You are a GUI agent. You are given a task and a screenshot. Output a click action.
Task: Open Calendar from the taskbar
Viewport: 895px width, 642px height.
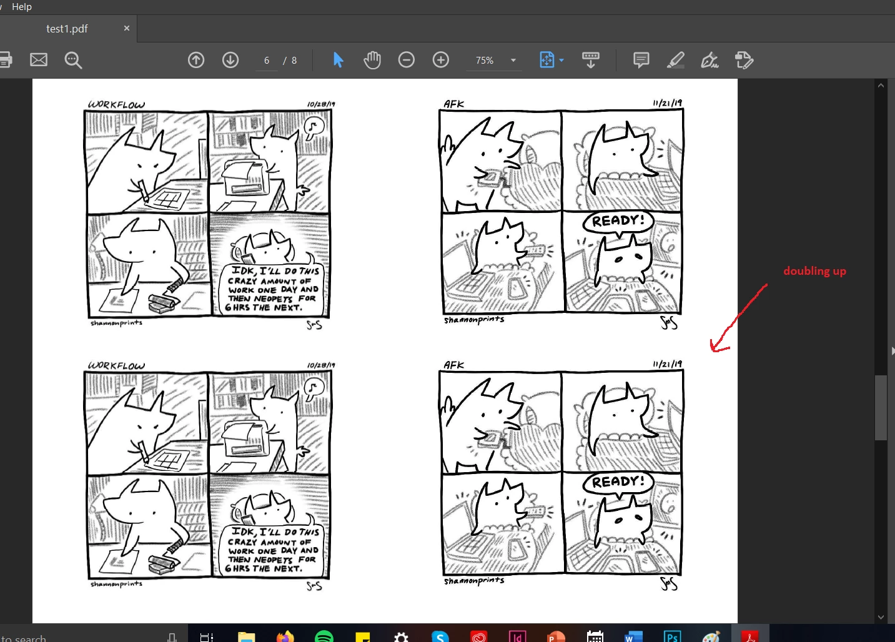(x=595, y=637)
